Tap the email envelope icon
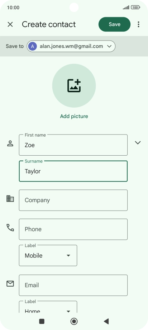This screenshot has height=330, width=148. pos(10,284)
